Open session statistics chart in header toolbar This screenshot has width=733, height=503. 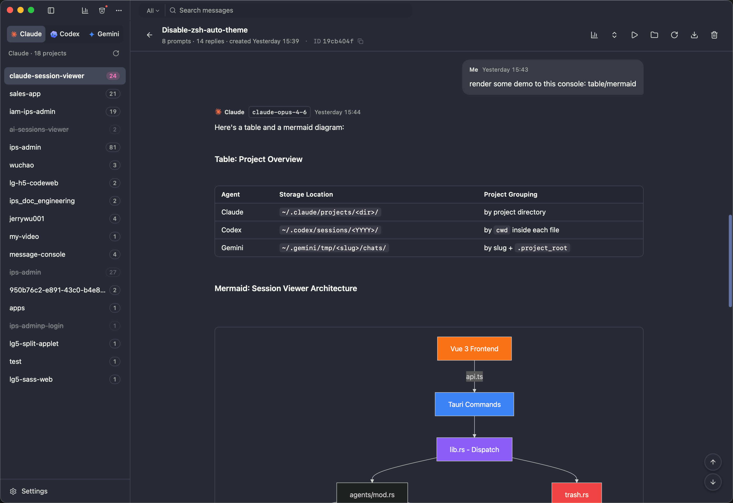594,35
